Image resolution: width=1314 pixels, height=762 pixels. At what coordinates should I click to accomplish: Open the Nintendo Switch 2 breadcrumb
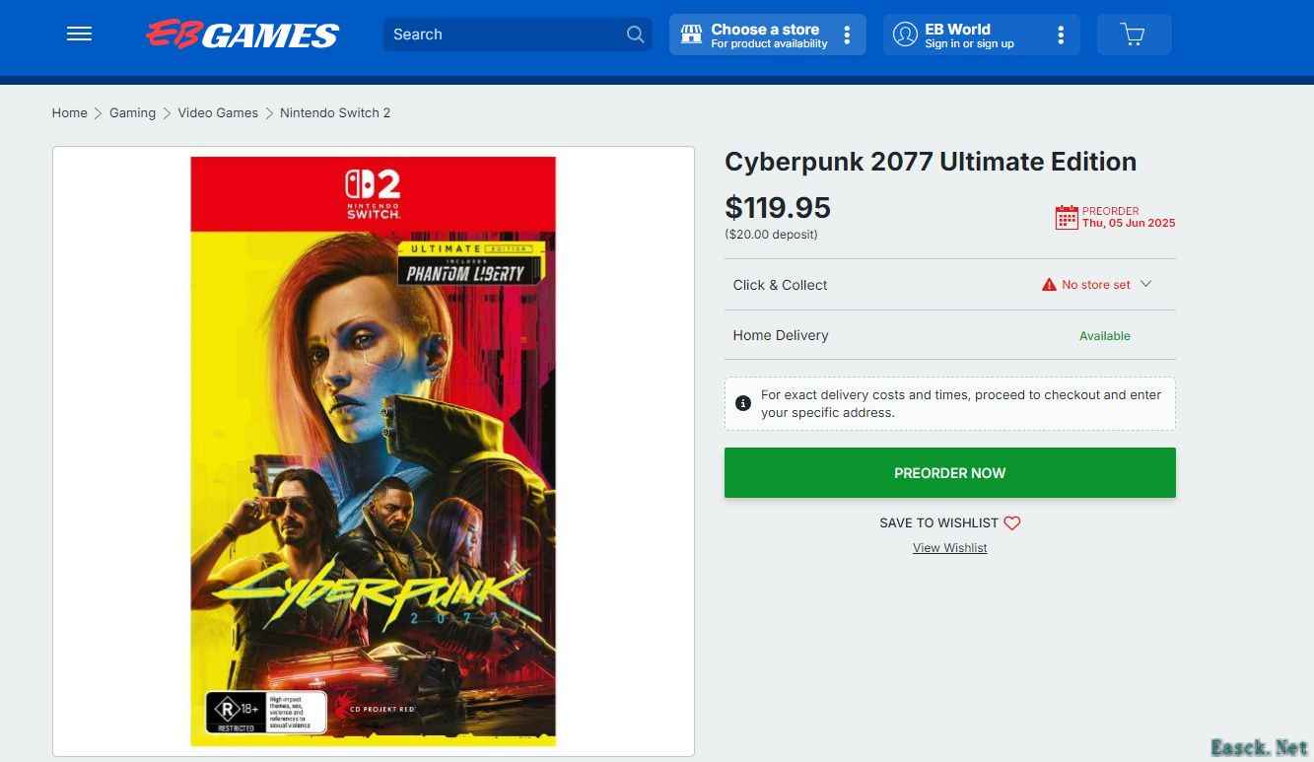pos(335,113)
